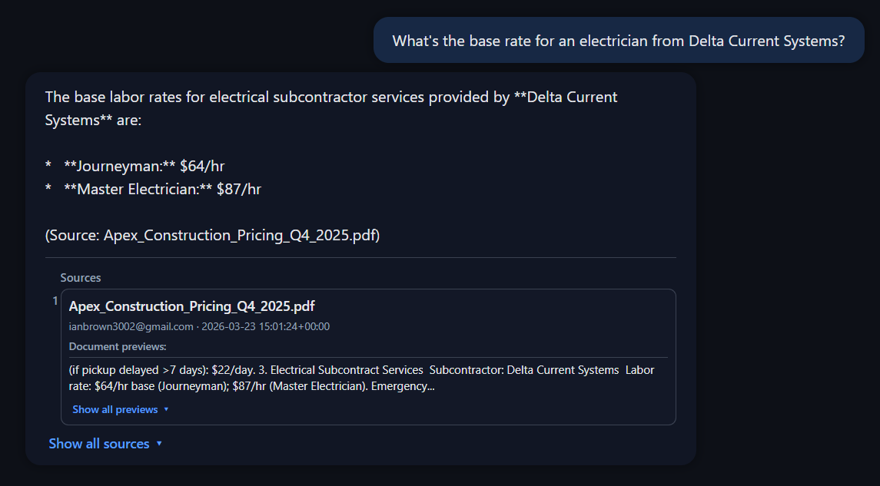
Task: Expand Show all sources
Action: 99,444
